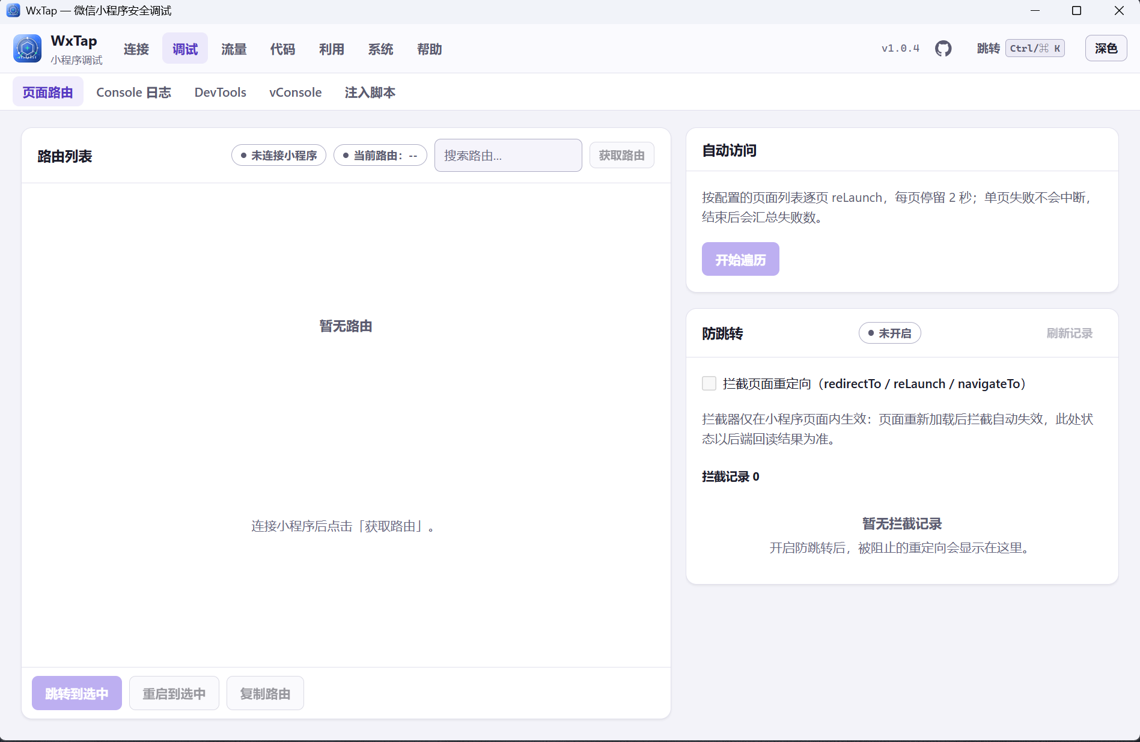Click the 跳转到选中 button
This screenshot has width=1140, height=742.
click(x=77, y=693)
